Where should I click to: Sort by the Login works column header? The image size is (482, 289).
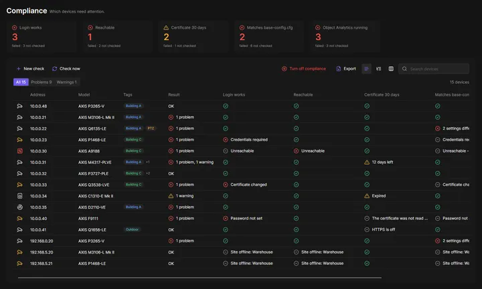(x=234, y=94)
